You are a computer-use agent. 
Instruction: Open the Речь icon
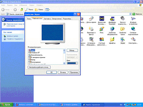pos(102,30)
